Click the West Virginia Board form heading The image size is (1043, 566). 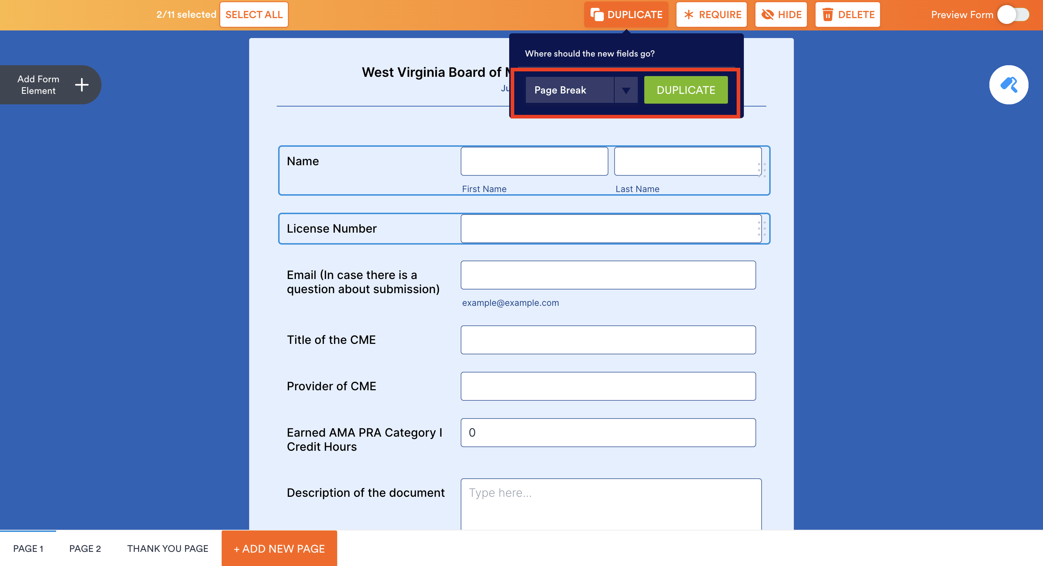click(435, 72)
